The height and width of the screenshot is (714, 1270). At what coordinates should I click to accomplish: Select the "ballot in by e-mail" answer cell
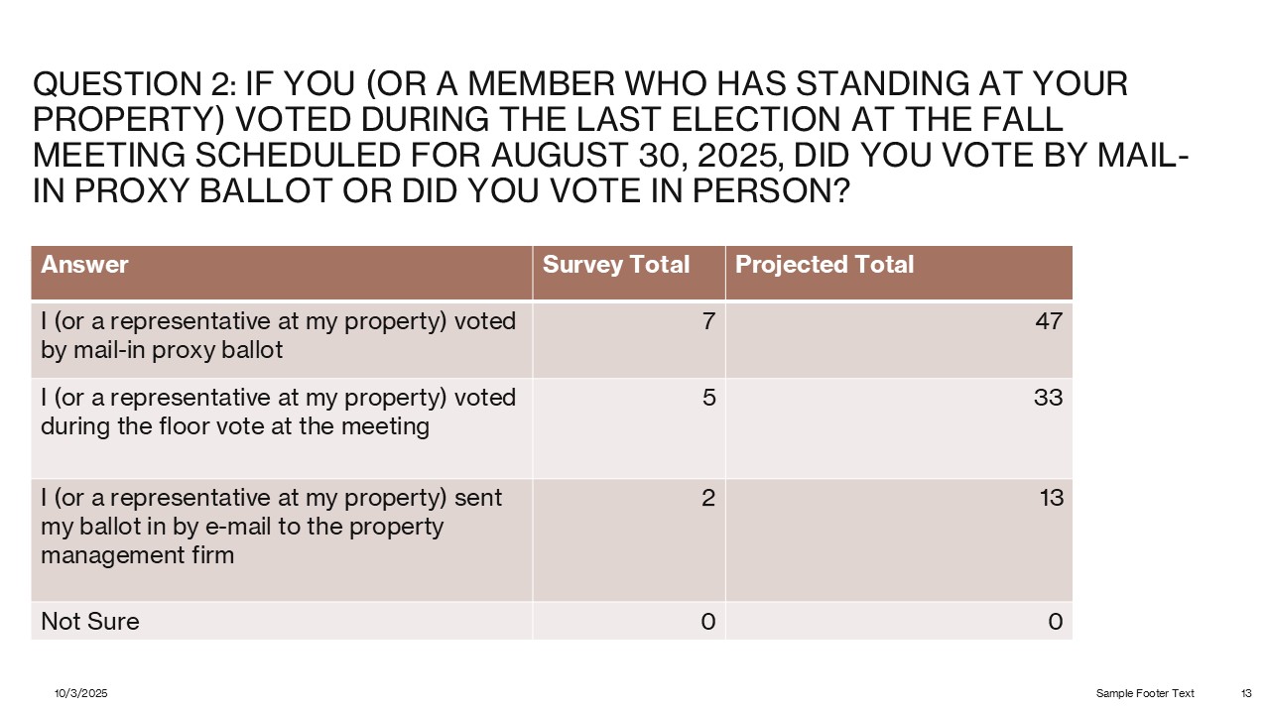click(272, 526)
